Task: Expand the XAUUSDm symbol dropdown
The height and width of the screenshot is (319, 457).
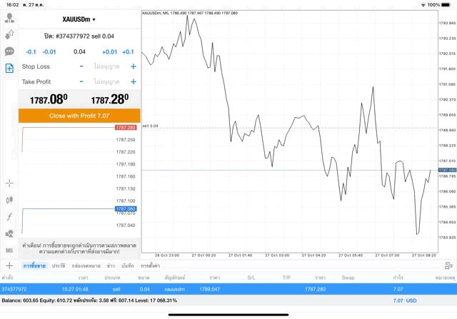Action: point(79,19)
